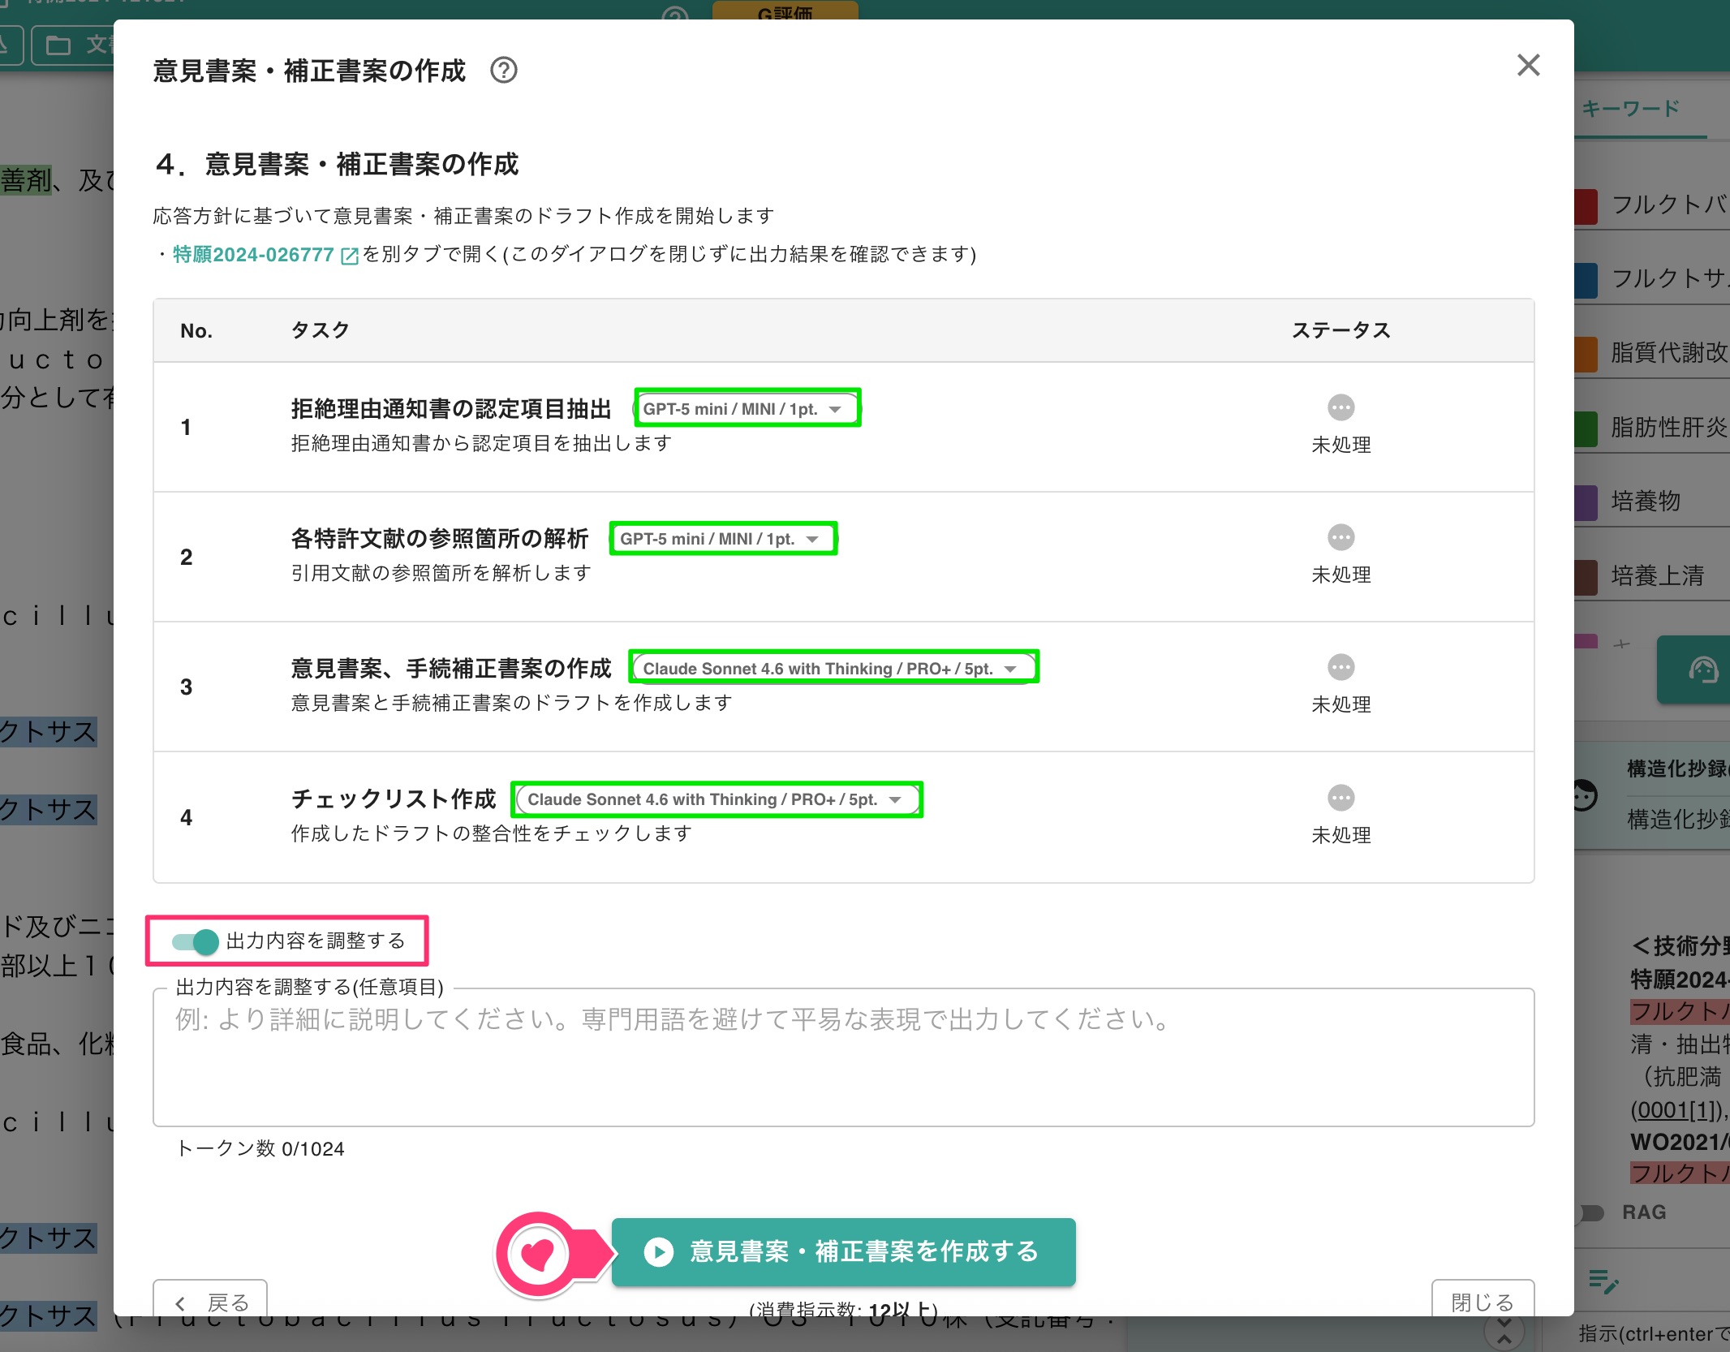Click the folder icon in background toolbar
1730x1352 pixels.
coord(58,45)
